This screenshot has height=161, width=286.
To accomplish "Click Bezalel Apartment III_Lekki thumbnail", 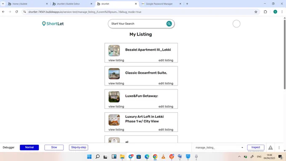I will click(114, 51).
